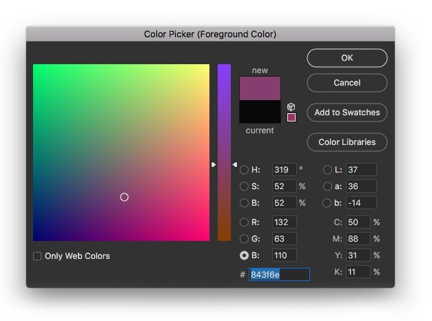This screenshot has width=432, height=321.
Task: Select the R red radio button
Action: (244, 222)
